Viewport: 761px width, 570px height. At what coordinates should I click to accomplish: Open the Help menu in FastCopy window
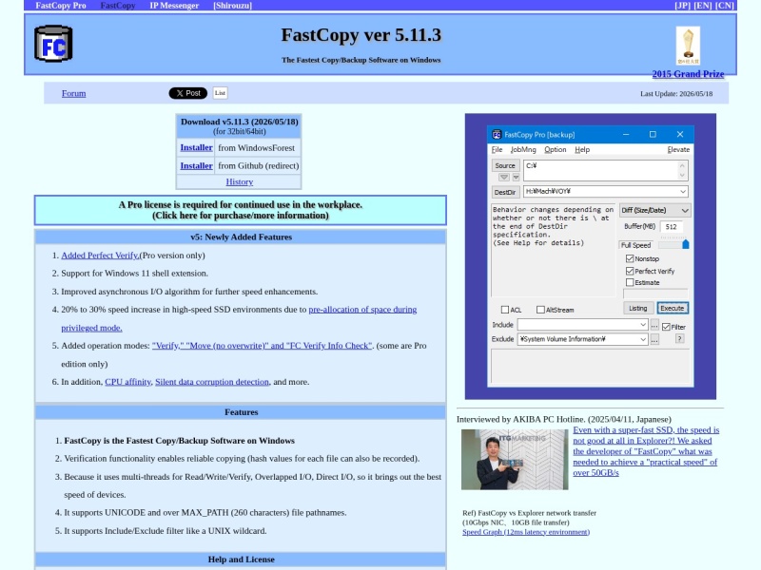point(582,149)
